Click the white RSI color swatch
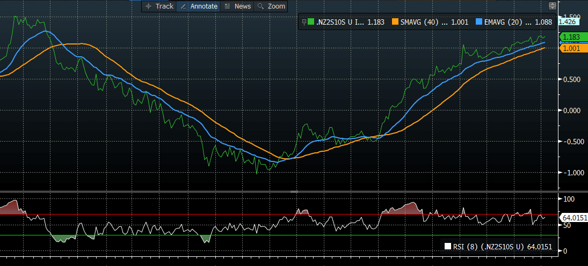Viewport: 588px width, 266px height. [x=448, y=247]
